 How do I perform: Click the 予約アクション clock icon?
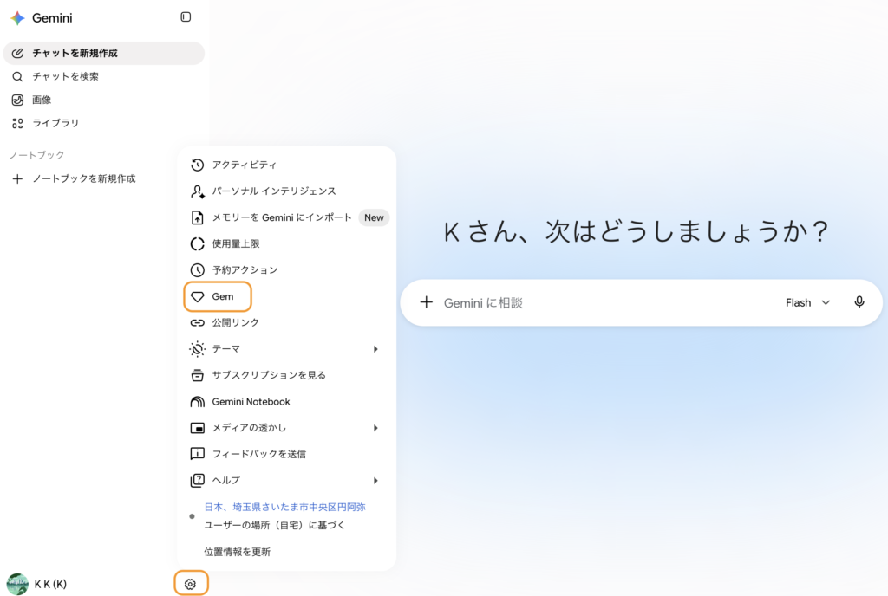coord(197,270)
